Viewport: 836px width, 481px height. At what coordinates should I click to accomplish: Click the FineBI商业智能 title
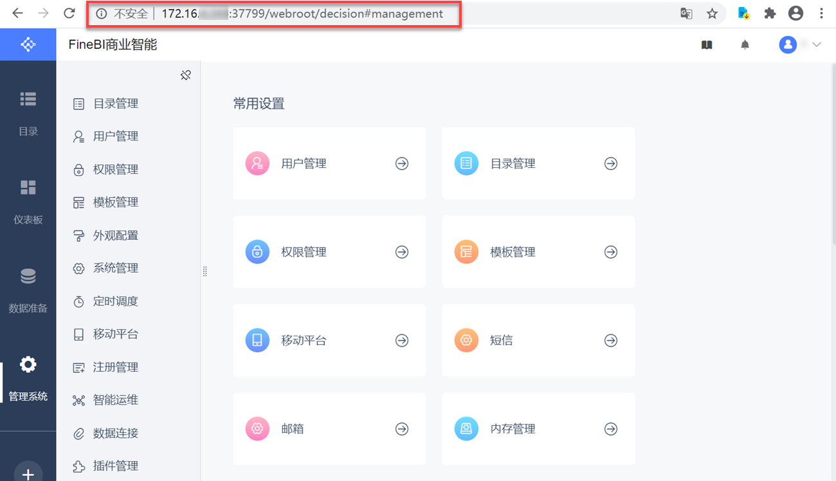(x=113, y=44)
